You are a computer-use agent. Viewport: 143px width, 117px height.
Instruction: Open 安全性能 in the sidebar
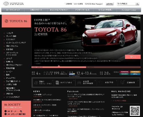(x=9, y=49)
